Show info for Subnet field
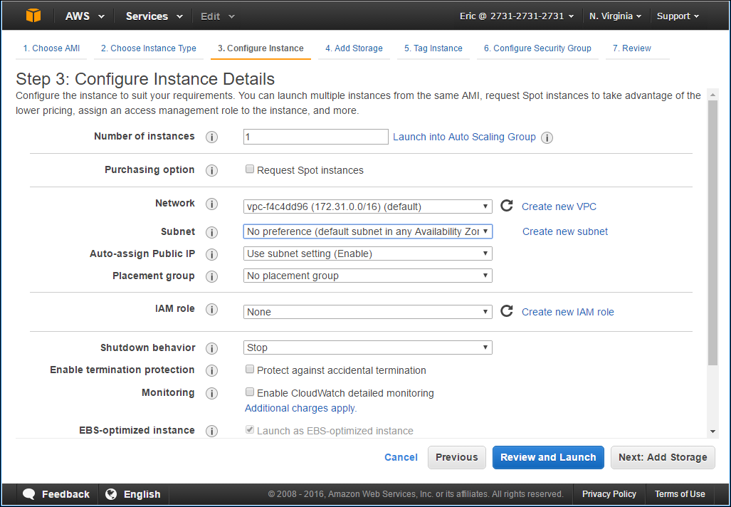Image resolution: width=731 pixels, height=507 pixels. [211, 232]
